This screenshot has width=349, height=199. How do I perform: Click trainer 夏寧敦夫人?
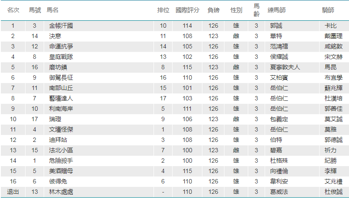point(285,67)
